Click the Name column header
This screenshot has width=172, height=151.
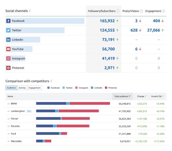(10, 96)
